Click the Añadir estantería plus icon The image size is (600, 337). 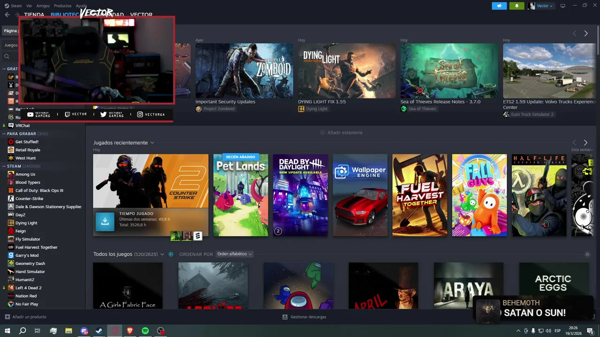322,132
